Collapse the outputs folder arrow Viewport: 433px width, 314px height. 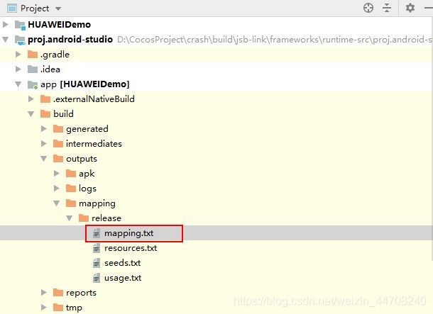tap(43, 159)
